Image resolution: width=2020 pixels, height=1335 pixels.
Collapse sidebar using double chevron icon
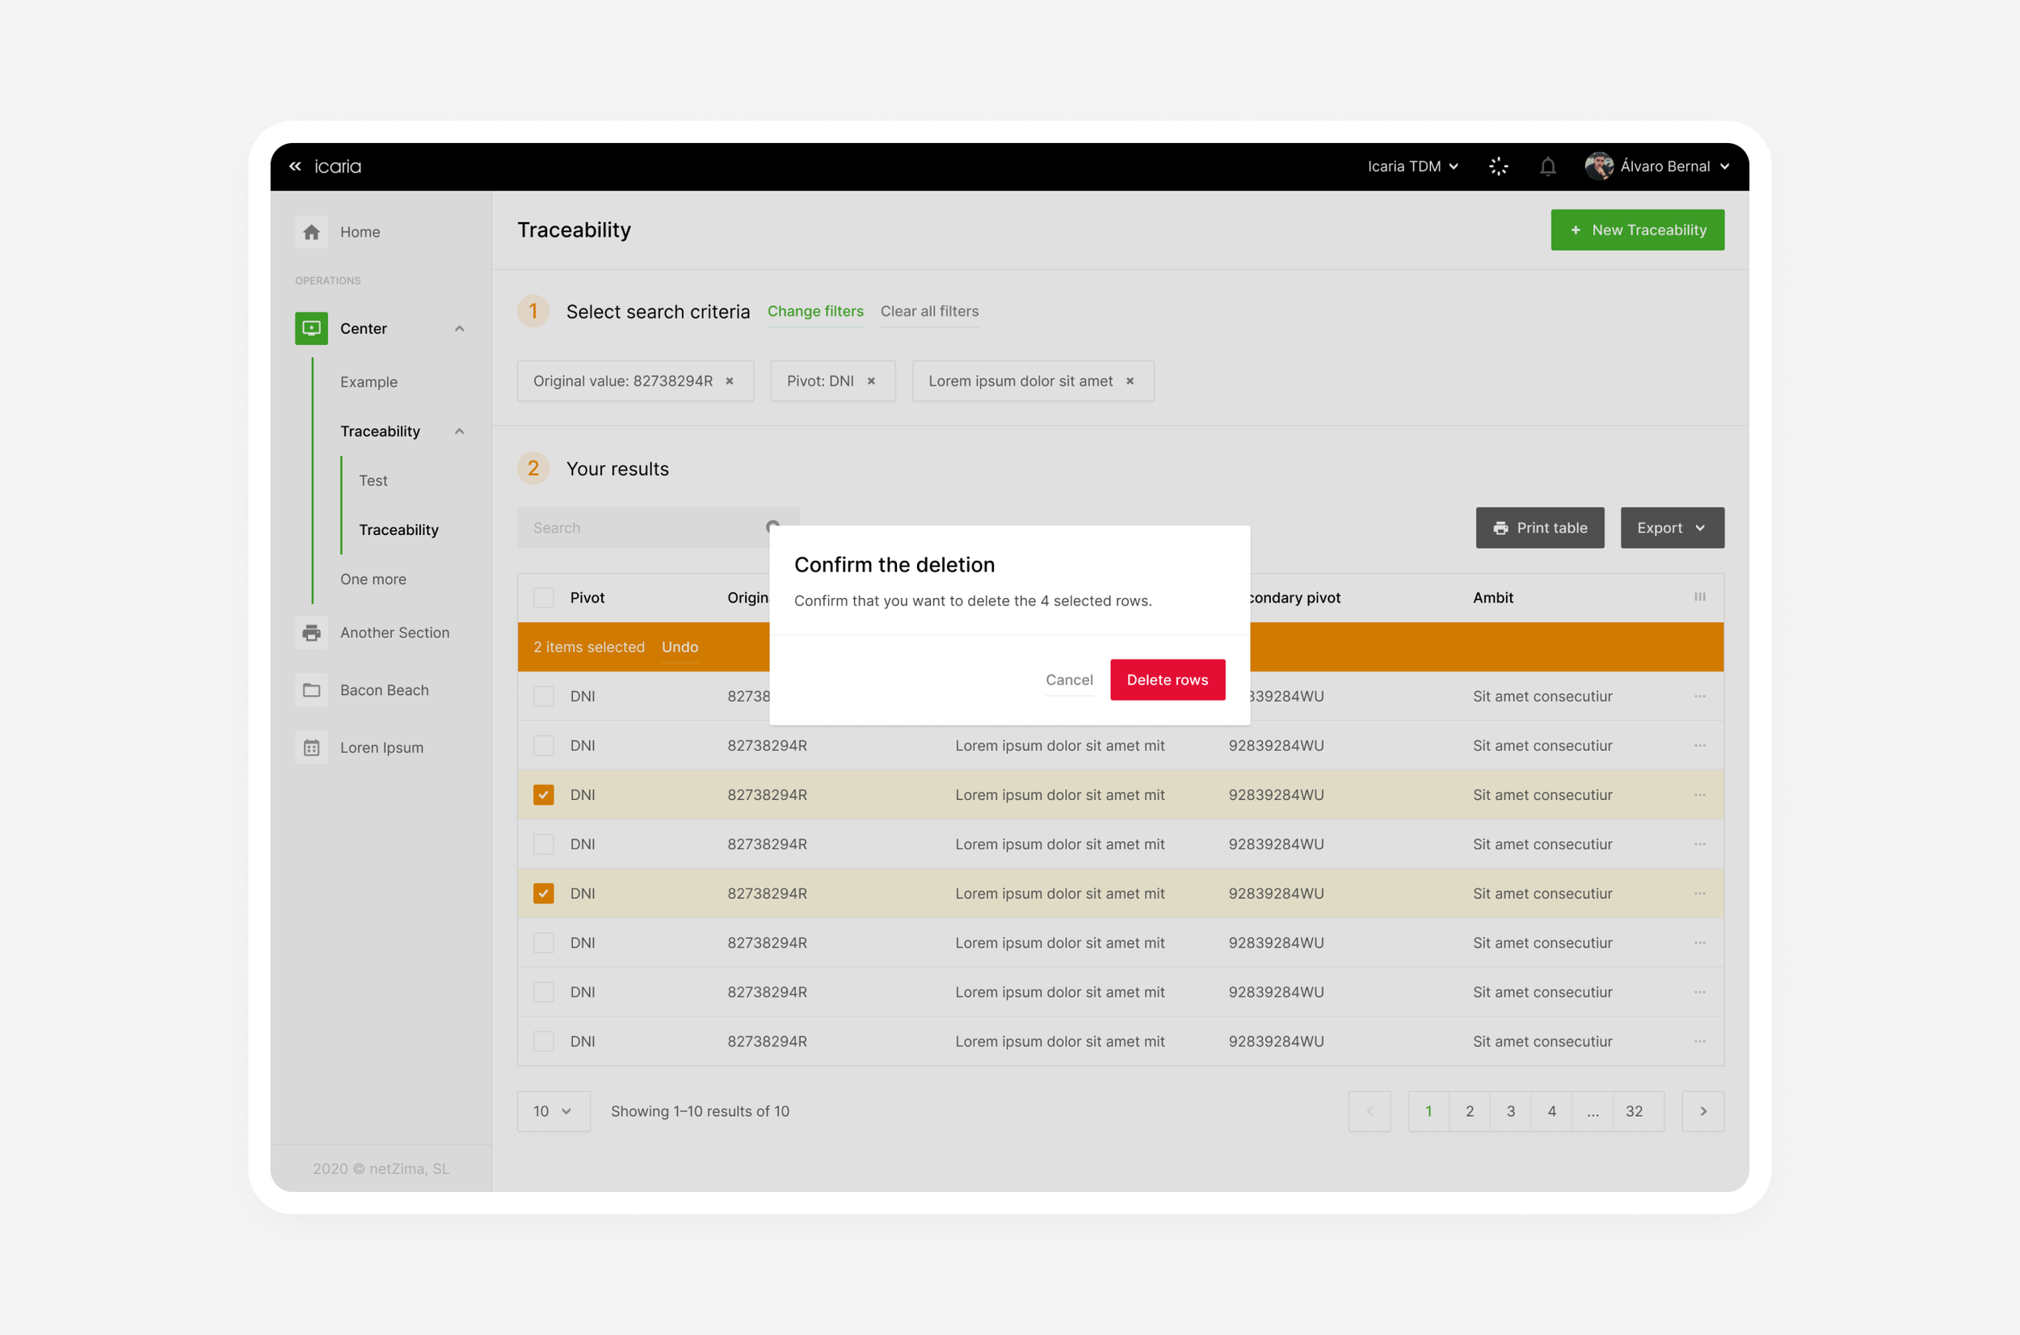tap(295, 166)
